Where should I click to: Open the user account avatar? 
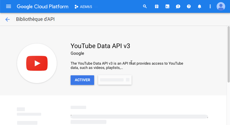(221, 6)
